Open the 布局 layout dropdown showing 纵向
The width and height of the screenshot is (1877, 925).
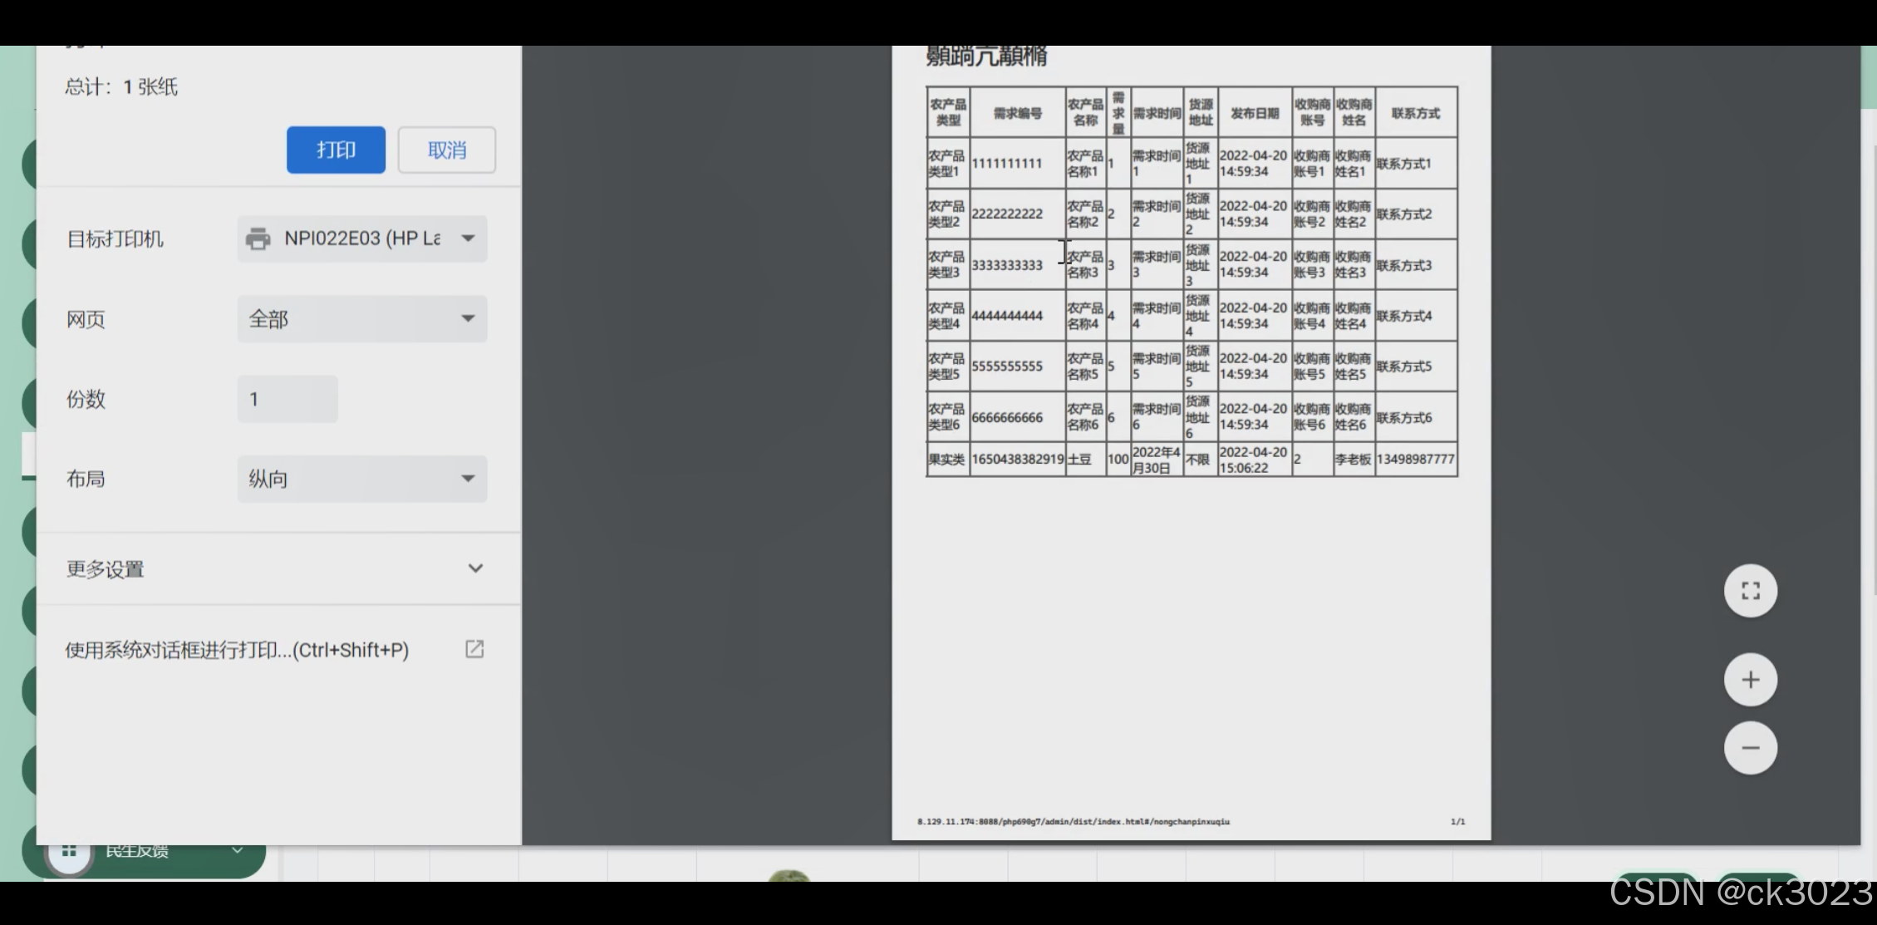click(x=362, y=479)
